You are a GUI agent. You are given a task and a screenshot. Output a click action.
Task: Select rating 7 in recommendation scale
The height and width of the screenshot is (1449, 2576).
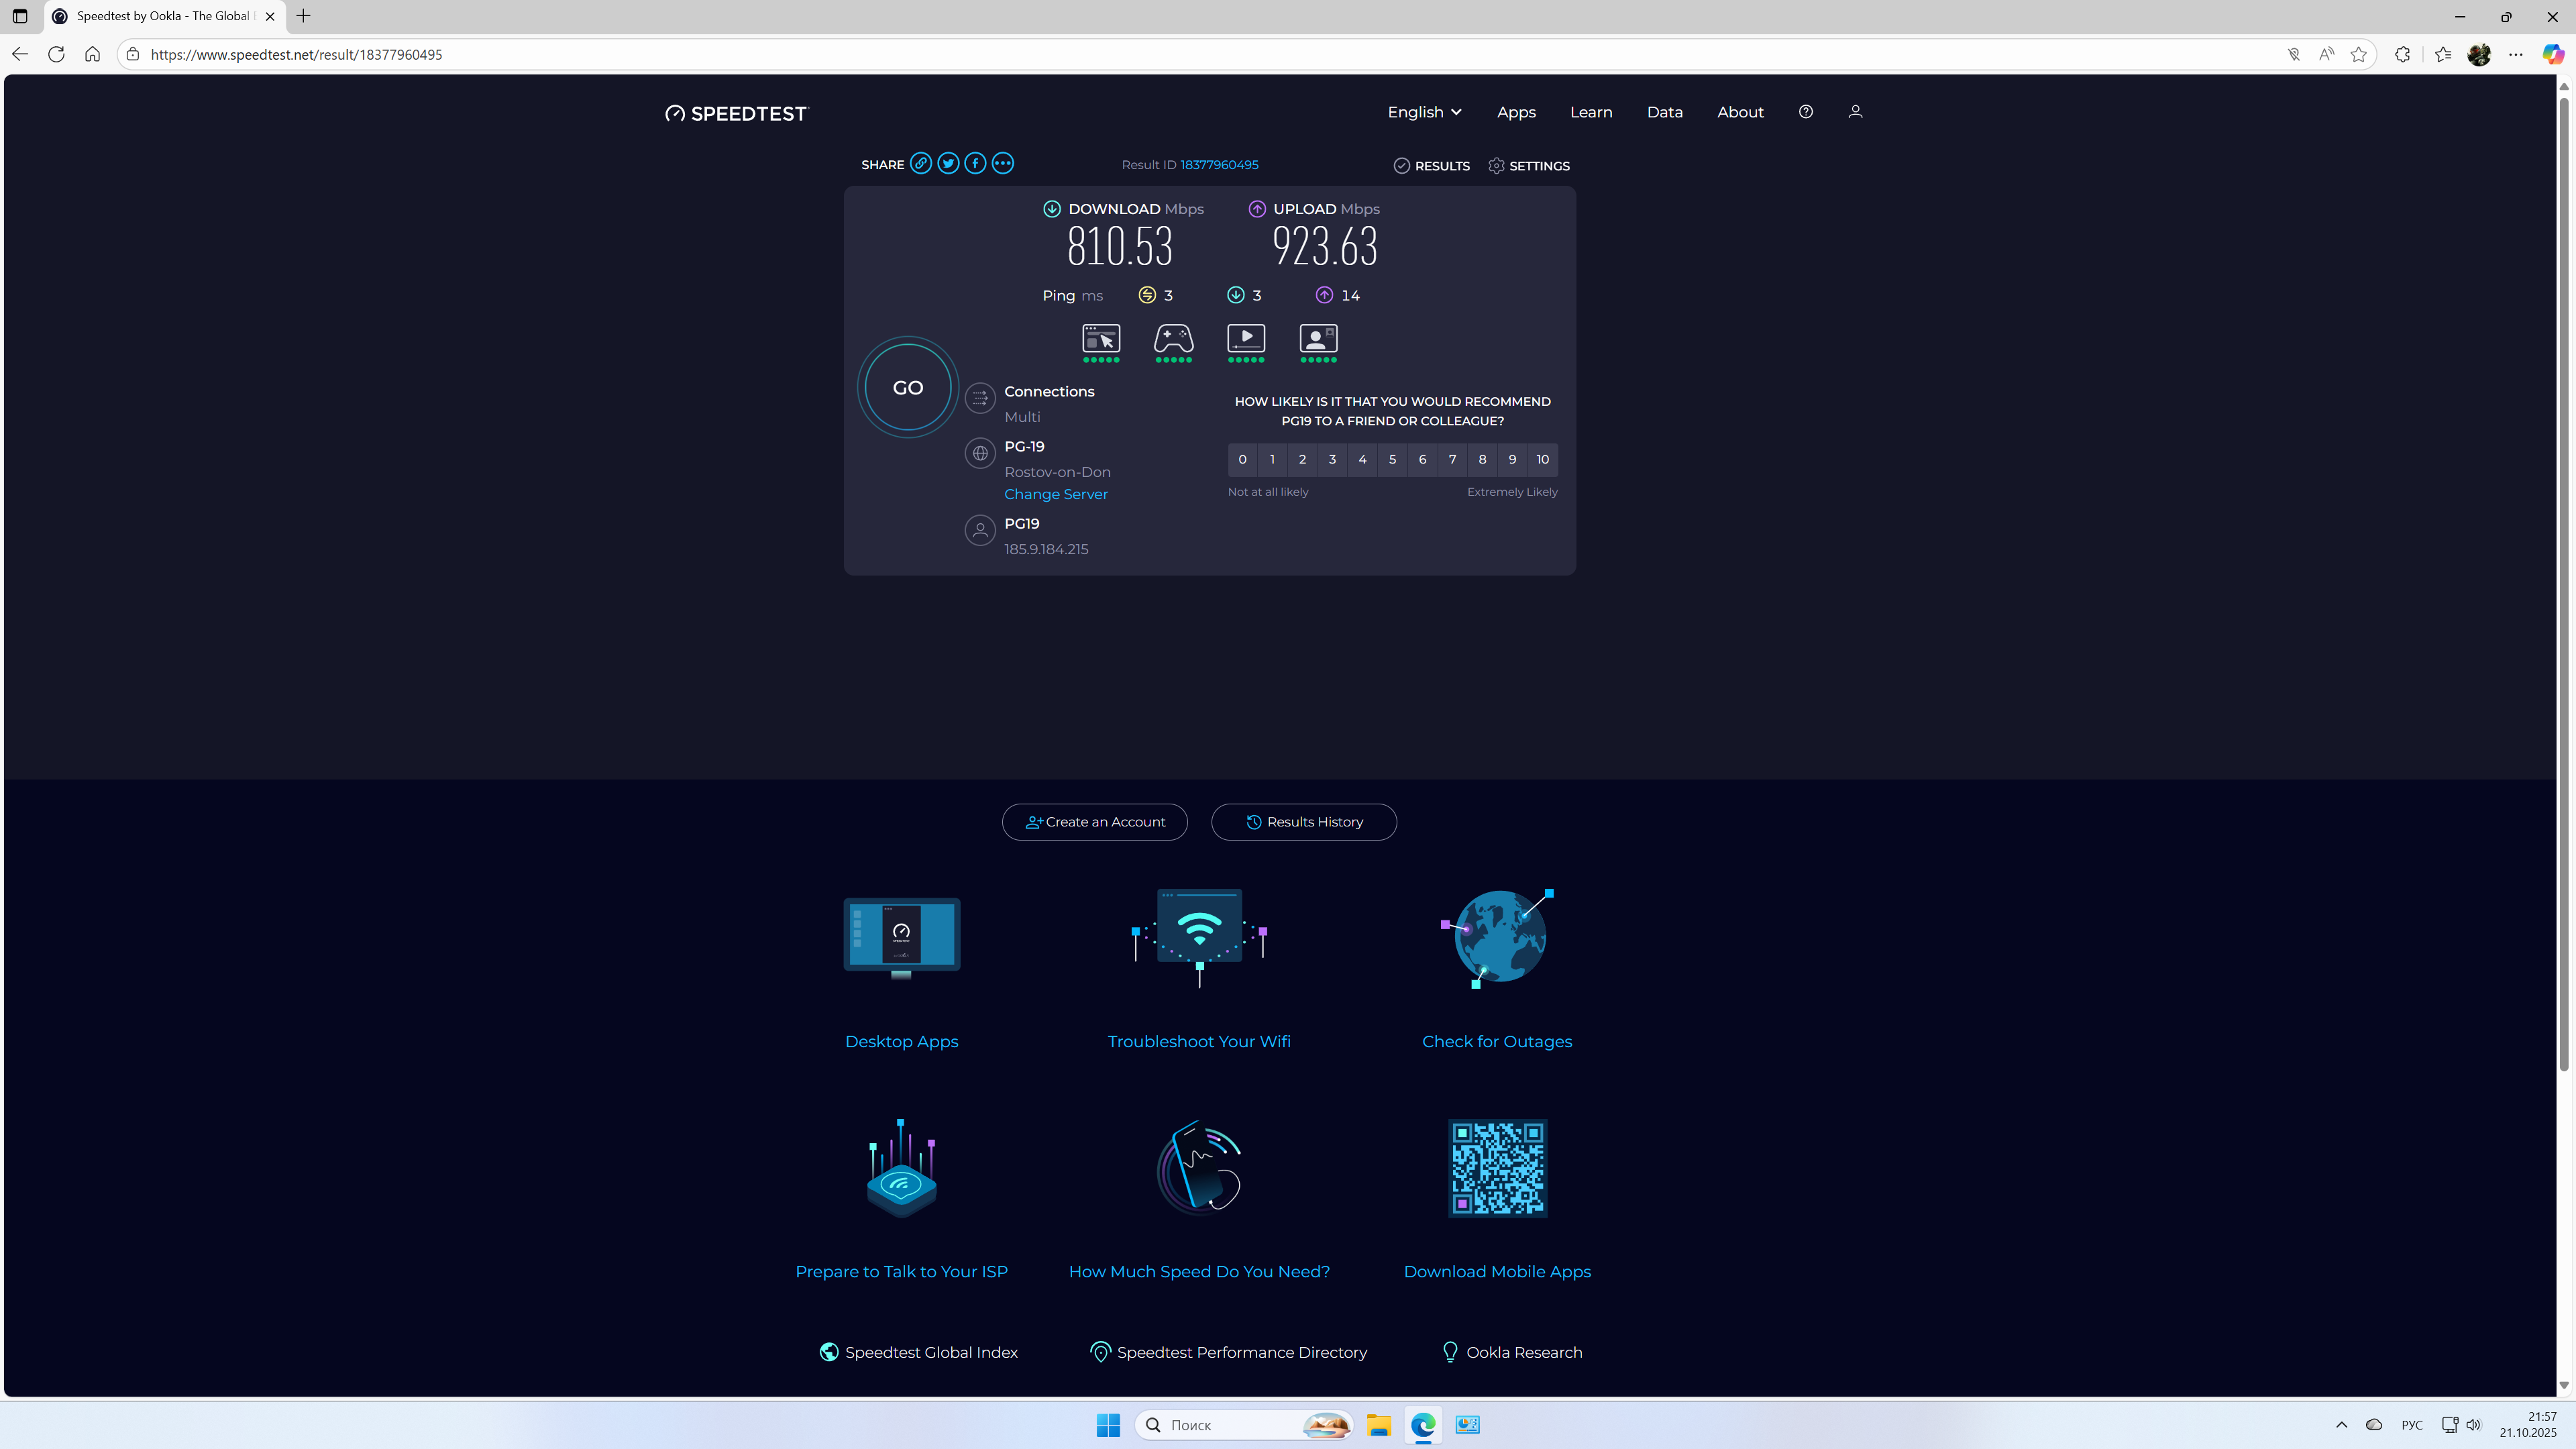click(1452, 460)
